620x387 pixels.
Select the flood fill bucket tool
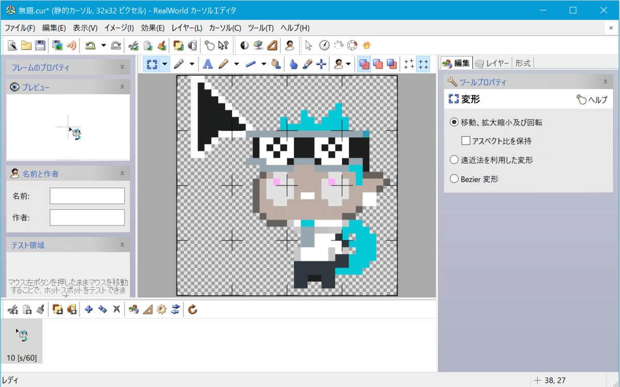click(276, 64)
